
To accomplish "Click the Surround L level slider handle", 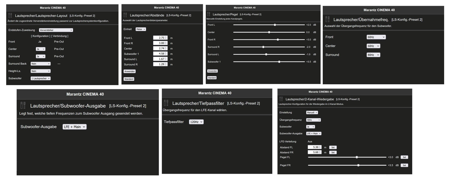I will tap(266, 54).
